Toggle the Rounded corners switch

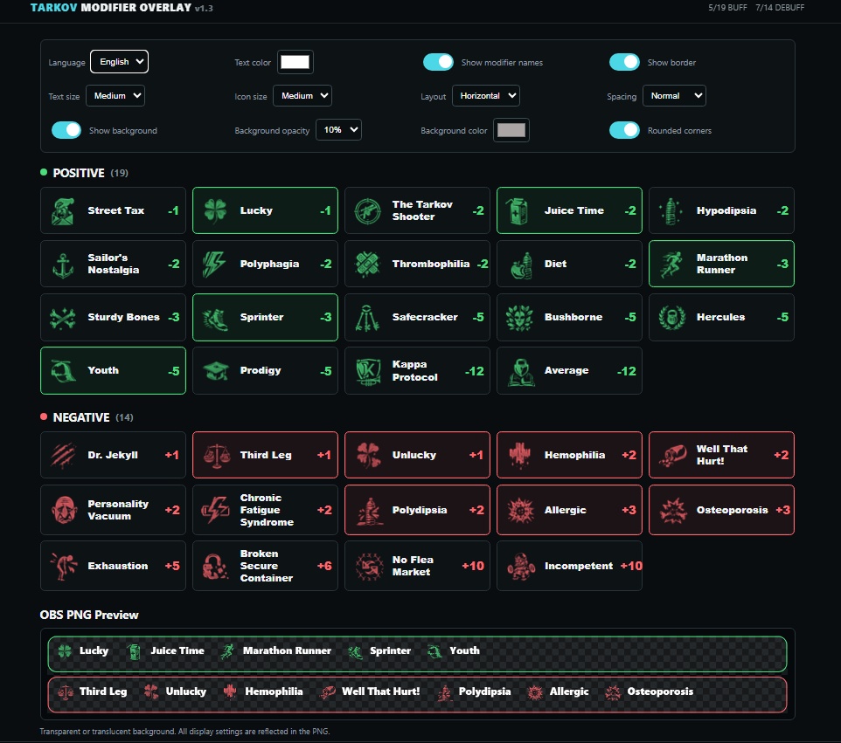coord(624,130)
